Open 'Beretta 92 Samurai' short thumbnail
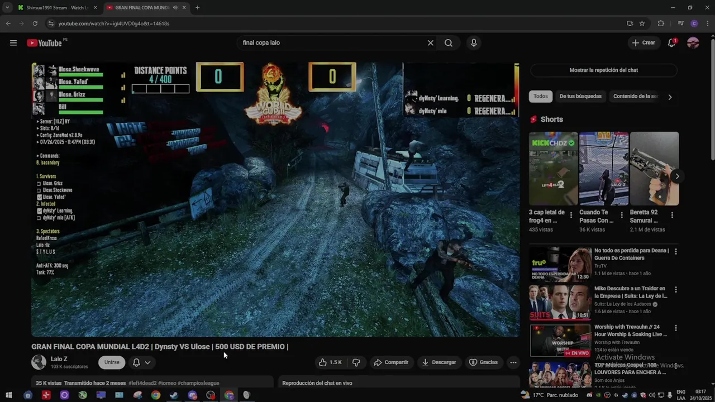715x402 pixels. pos(654,169)
